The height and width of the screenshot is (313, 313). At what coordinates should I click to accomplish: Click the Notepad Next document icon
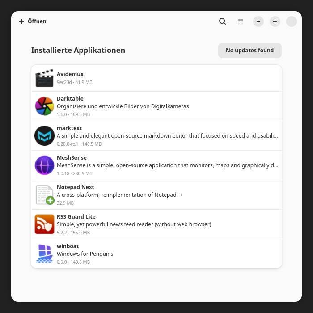(x=45, y=195)
